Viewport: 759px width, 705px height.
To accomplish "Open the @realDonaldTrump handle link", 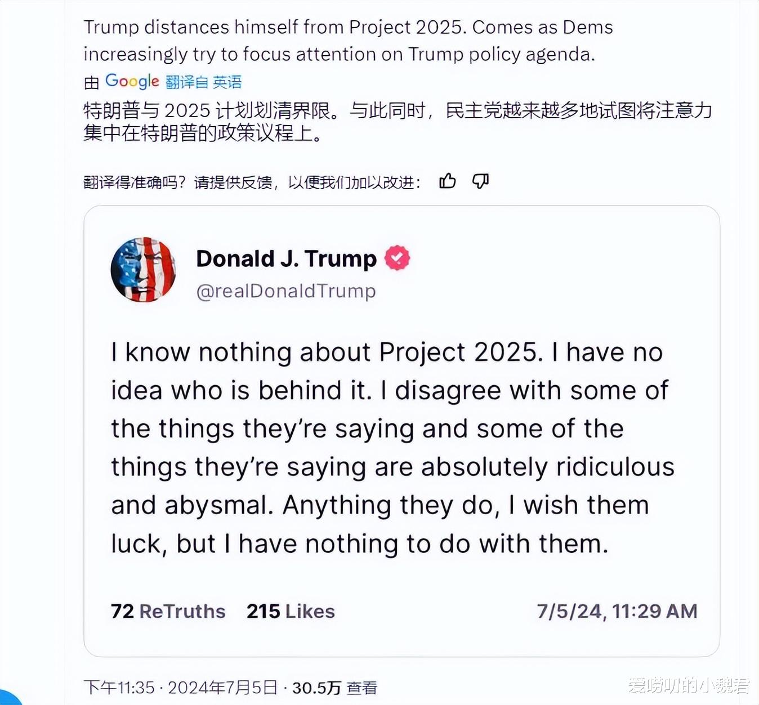I will pyautogui.click(x=286, y=291).
